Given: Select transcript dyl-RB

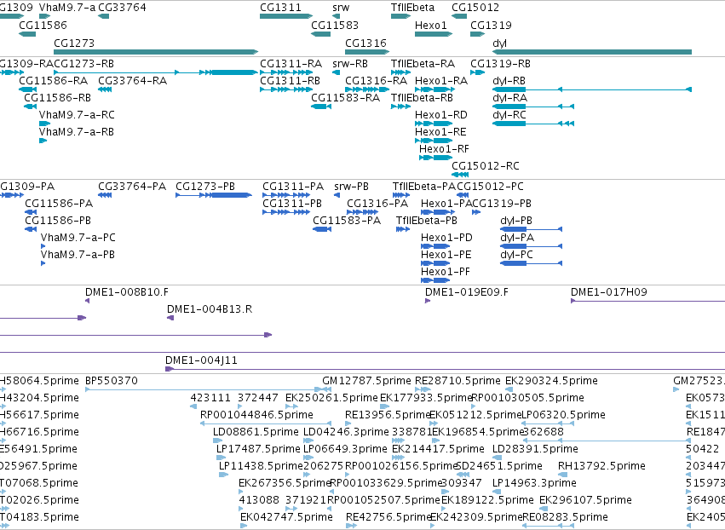Looking at the screenshot, I should [509, 80].
